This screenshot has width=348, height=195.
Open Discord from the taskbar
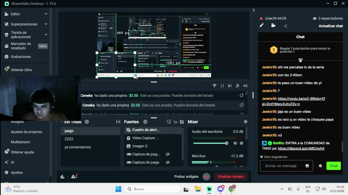click(220, 189)
